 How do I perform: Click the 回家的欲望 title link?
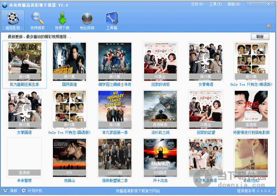[206, 133]
